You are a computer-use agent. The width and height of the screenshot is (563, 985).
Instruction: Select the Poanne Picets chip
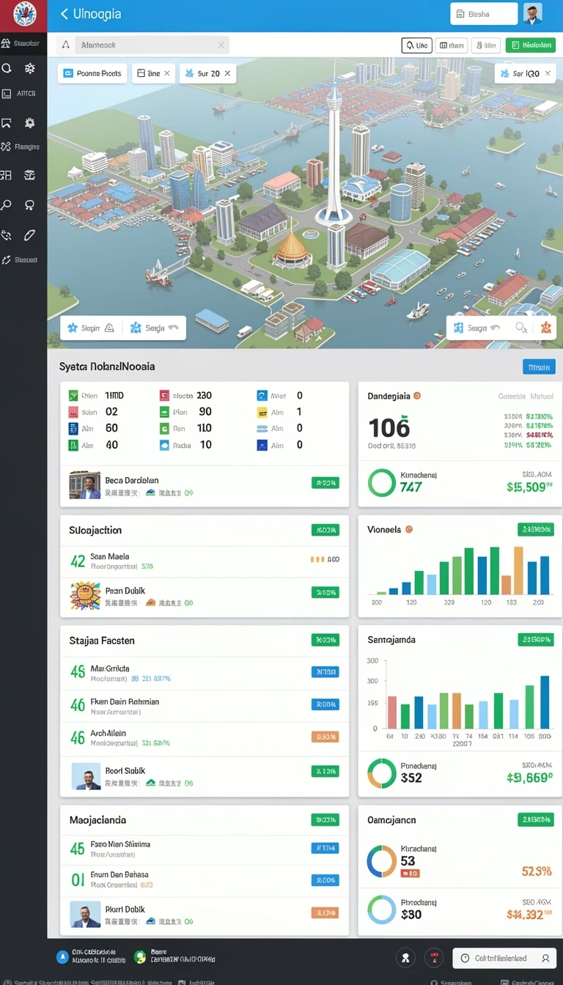pos(92,73)
